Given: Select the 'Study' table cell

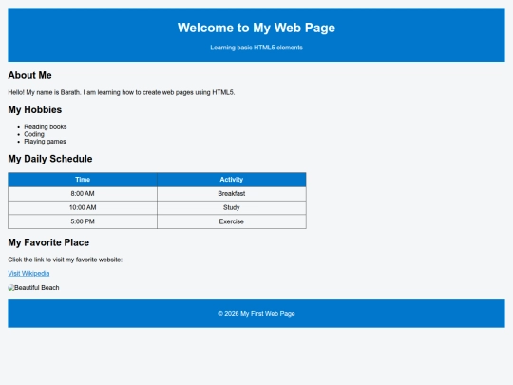Looking at the screenshot, I should coord(232,207).
